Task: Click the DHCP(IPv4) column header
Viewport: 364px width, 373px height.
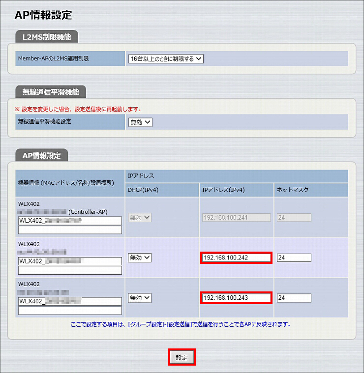Action: click(x=162, y=190)
